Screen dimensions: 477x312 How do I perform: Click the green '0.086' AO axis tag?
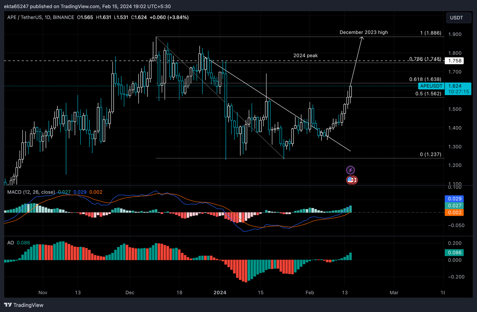454,253
